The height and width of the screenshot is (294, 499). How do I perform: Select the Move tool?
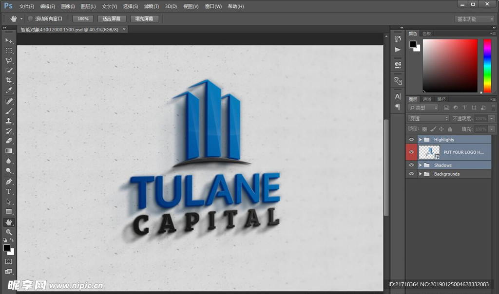pyautogui.click(x=9, y=41)
